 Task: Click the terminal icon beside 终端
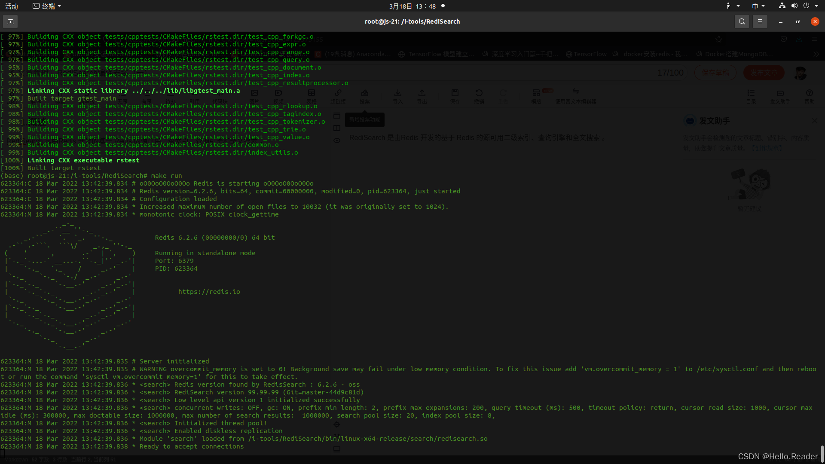[x=36, y=6]
